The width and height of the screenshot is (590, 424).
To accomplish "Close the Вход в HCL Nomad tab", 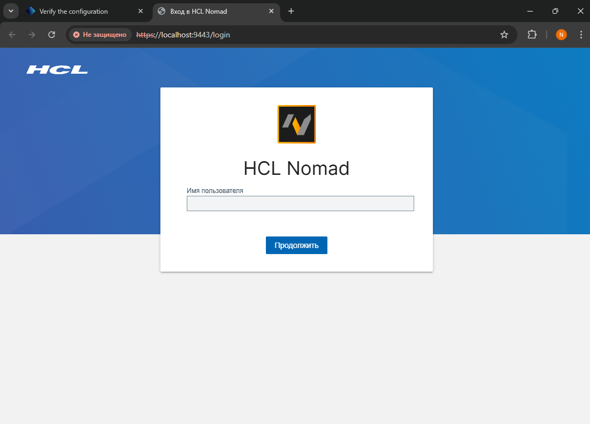I will (271, 12).
